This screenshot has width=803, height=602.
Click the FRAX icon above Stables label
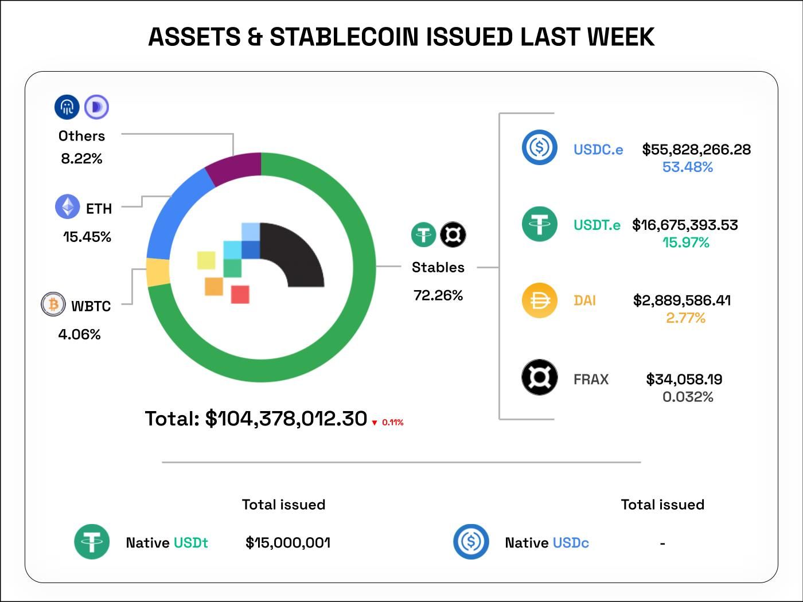(453, 234)
